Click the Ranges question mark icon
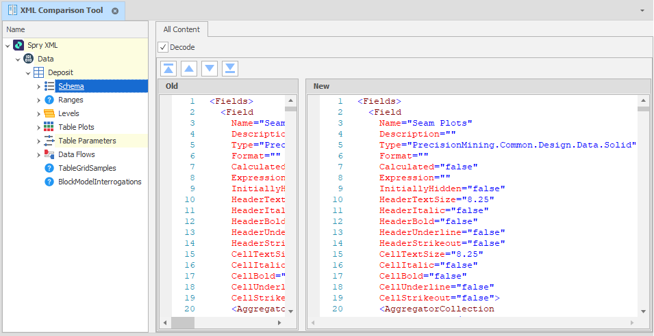This screenshot has width=654, height=336. point(49,100)
